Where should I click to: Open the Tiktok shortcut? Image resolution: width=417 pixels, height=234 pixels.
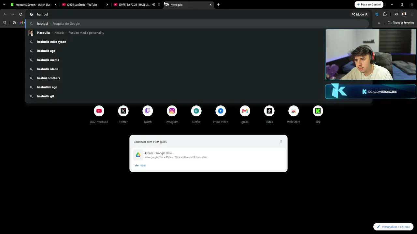click(269, 111)
